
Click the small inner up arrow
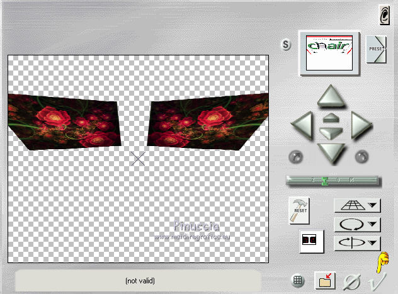[331, 118]
